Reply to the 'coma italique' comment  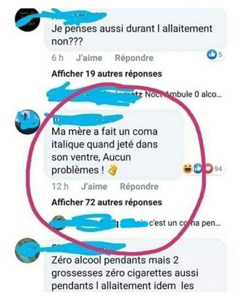point(139,187)
